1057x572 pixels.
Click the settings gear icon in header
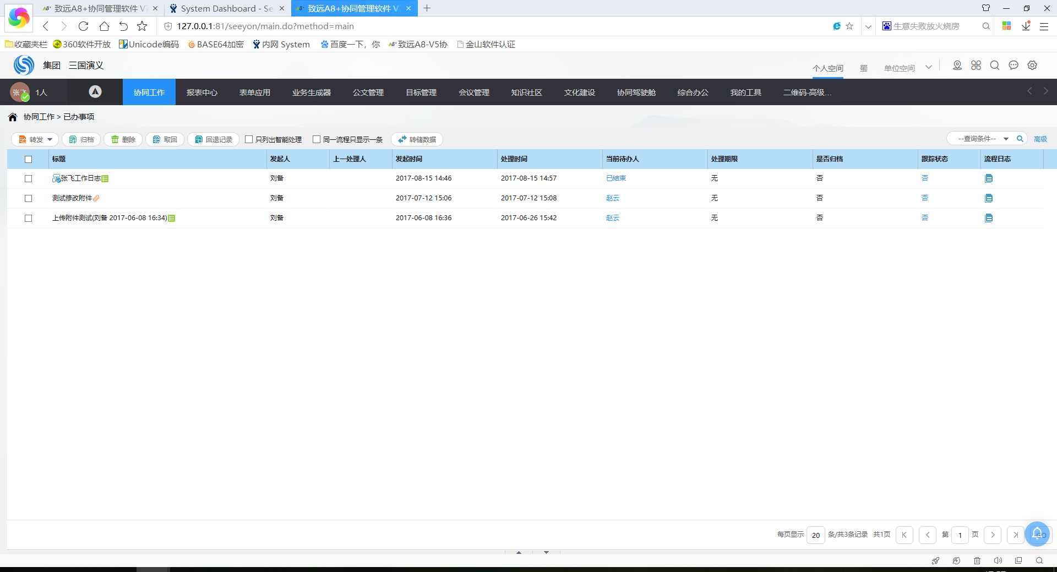pyautogui.click(x=1032, y=66)
